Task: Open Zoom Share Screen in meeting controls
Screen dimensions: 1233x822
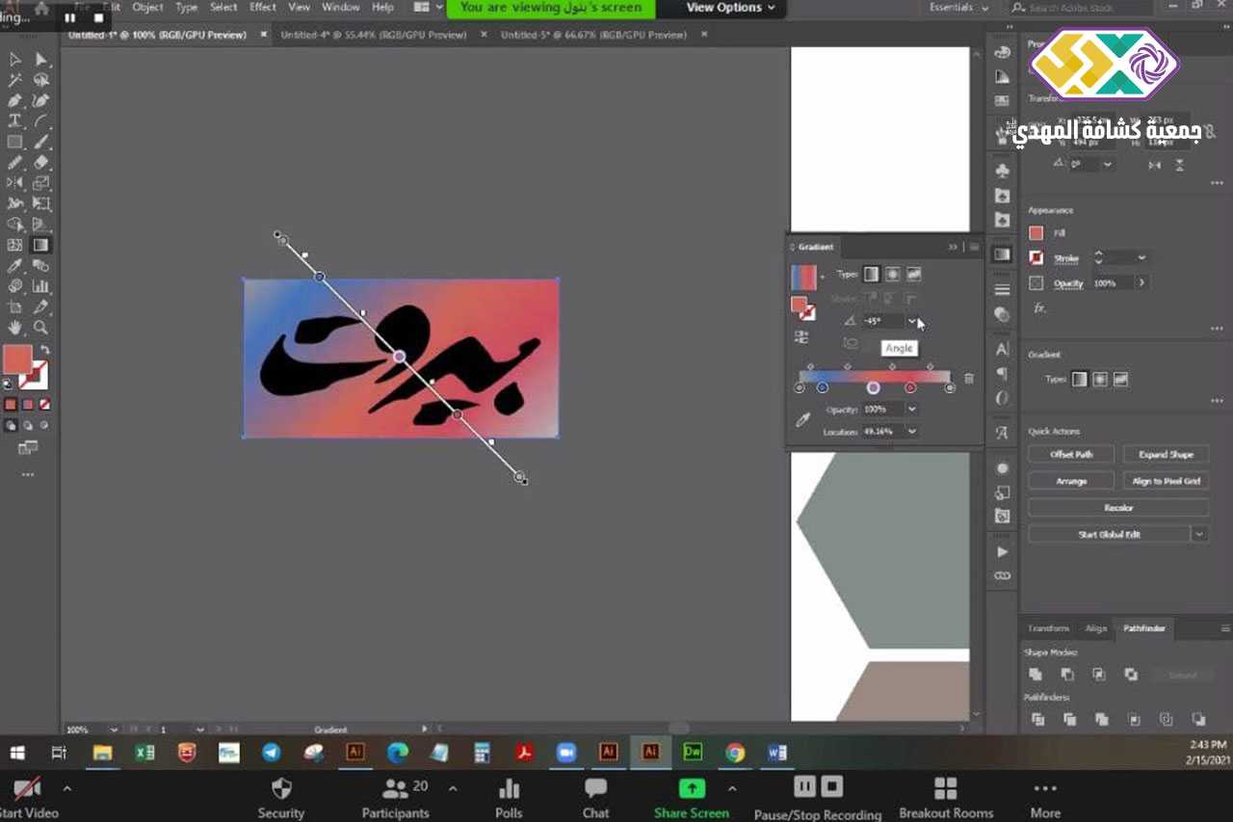Action: (x=691, y=798)
